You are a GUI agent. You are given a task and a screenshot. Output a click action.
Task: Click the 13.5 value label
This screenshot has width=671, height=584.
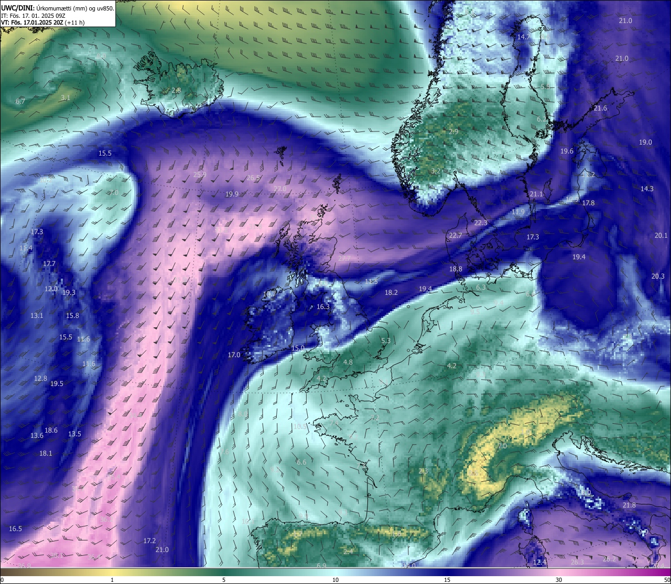[74, 434]
